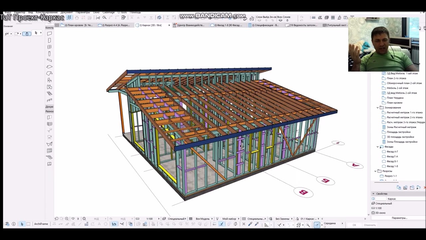426x240 pixels.
Task: Click the Bandicam-adjacent home icon in top toolbar
Action: click(77, 18)
